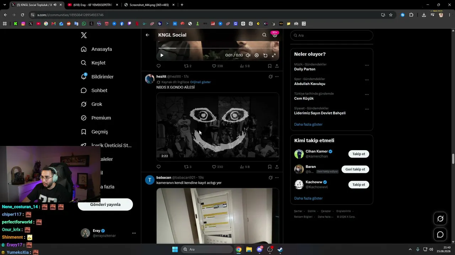This screenshot has height=255, width=455.
Task: Reply to hezitt's NBDS X GONDO post
Action: tap(159, 167)
